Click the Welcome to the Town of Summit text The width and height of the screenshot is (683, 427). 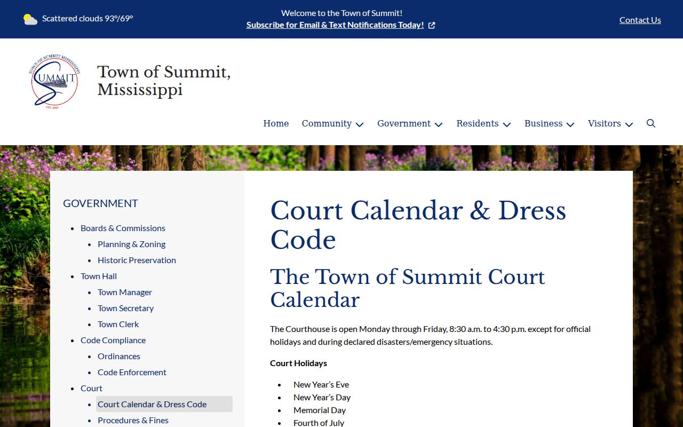[x=341, y=13]
